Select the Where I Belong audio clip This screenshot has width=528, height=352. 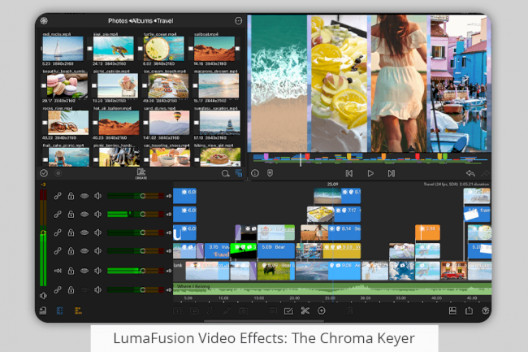[332, 289]
